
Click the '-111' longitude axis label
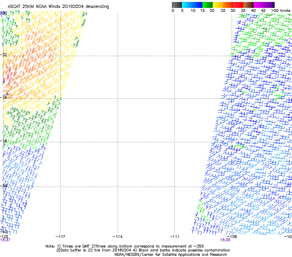175,237
